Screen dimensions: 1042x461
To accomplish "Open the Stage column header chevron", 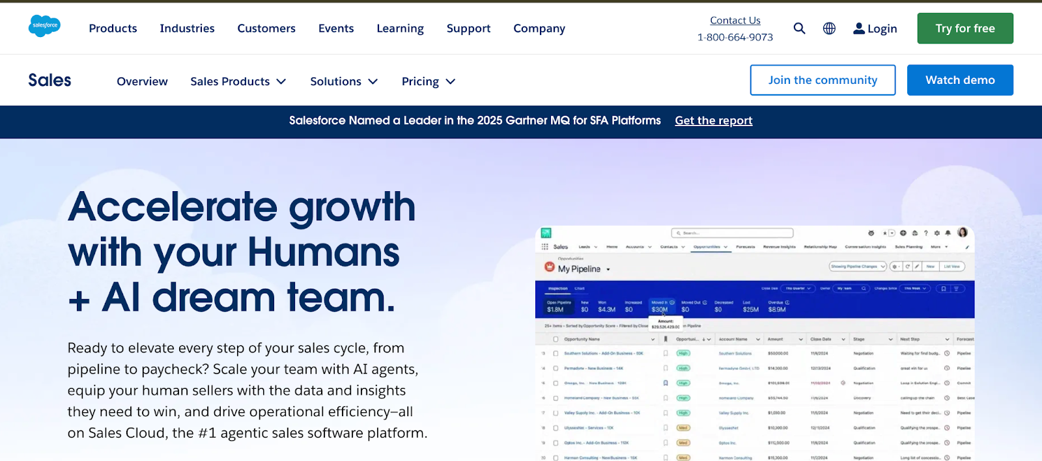I will tap(890, 339).
